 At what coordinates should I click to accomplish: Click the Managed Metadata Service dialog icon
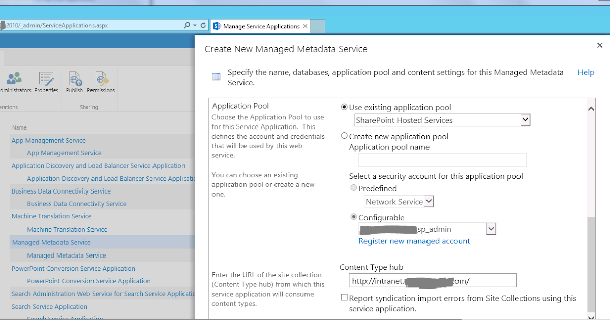(216, 76)
